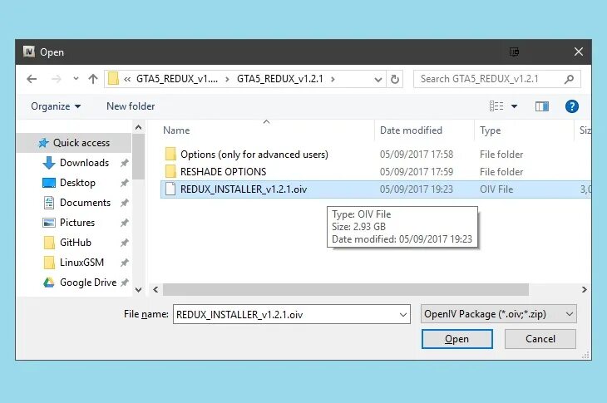Open the OpenIV Package file type dropdown
Viewport: 607px width, 403px height.
click(x=499, y=314)
